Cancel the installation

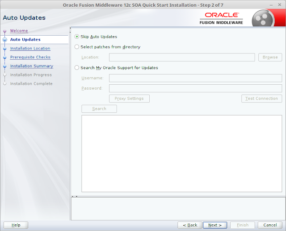[270, 225]
